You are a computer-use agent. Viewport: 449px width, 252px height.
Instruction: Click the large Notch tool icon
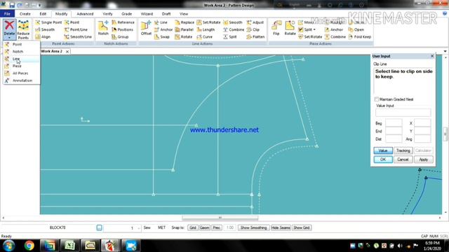pyautogui.click(x=103, y=28)
